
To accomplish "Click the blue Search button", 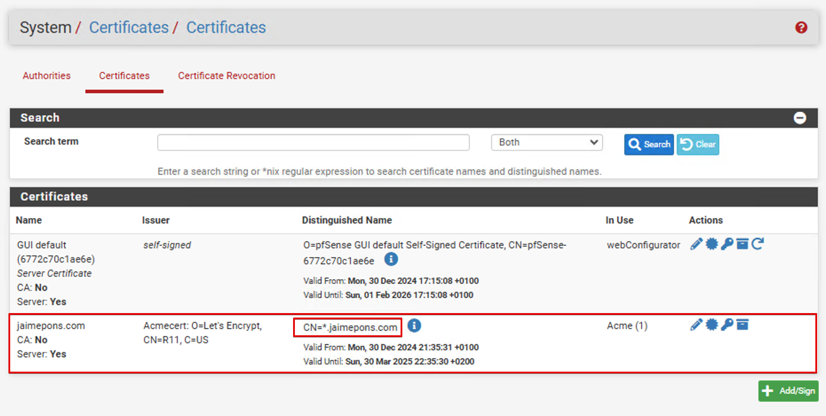I will 648,145.
